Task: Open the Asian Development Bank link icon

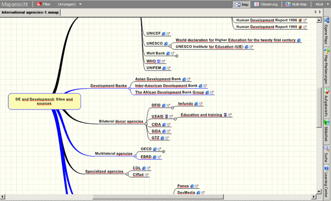Action: [184, 79]
